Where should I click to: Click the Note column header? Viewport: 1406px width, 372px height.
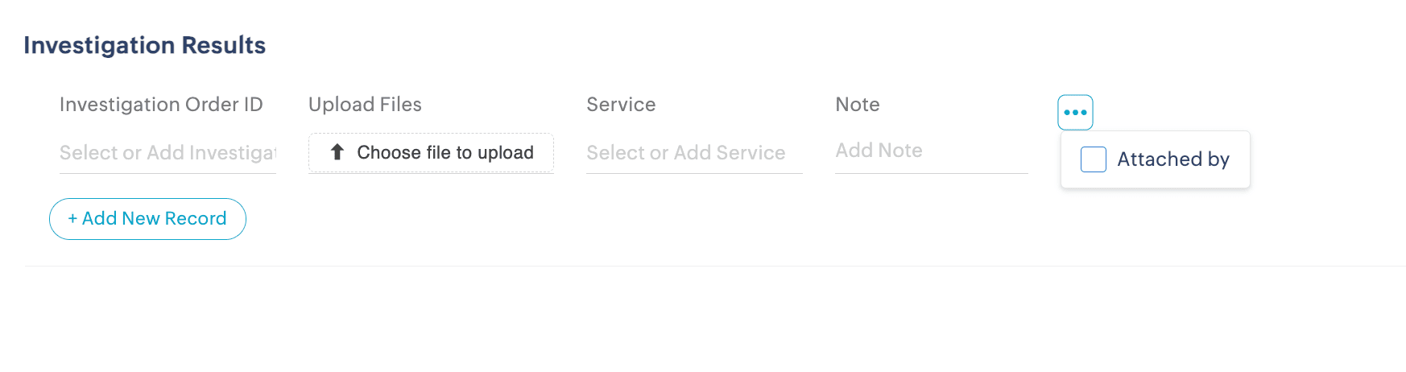click(x=858, y=105)
